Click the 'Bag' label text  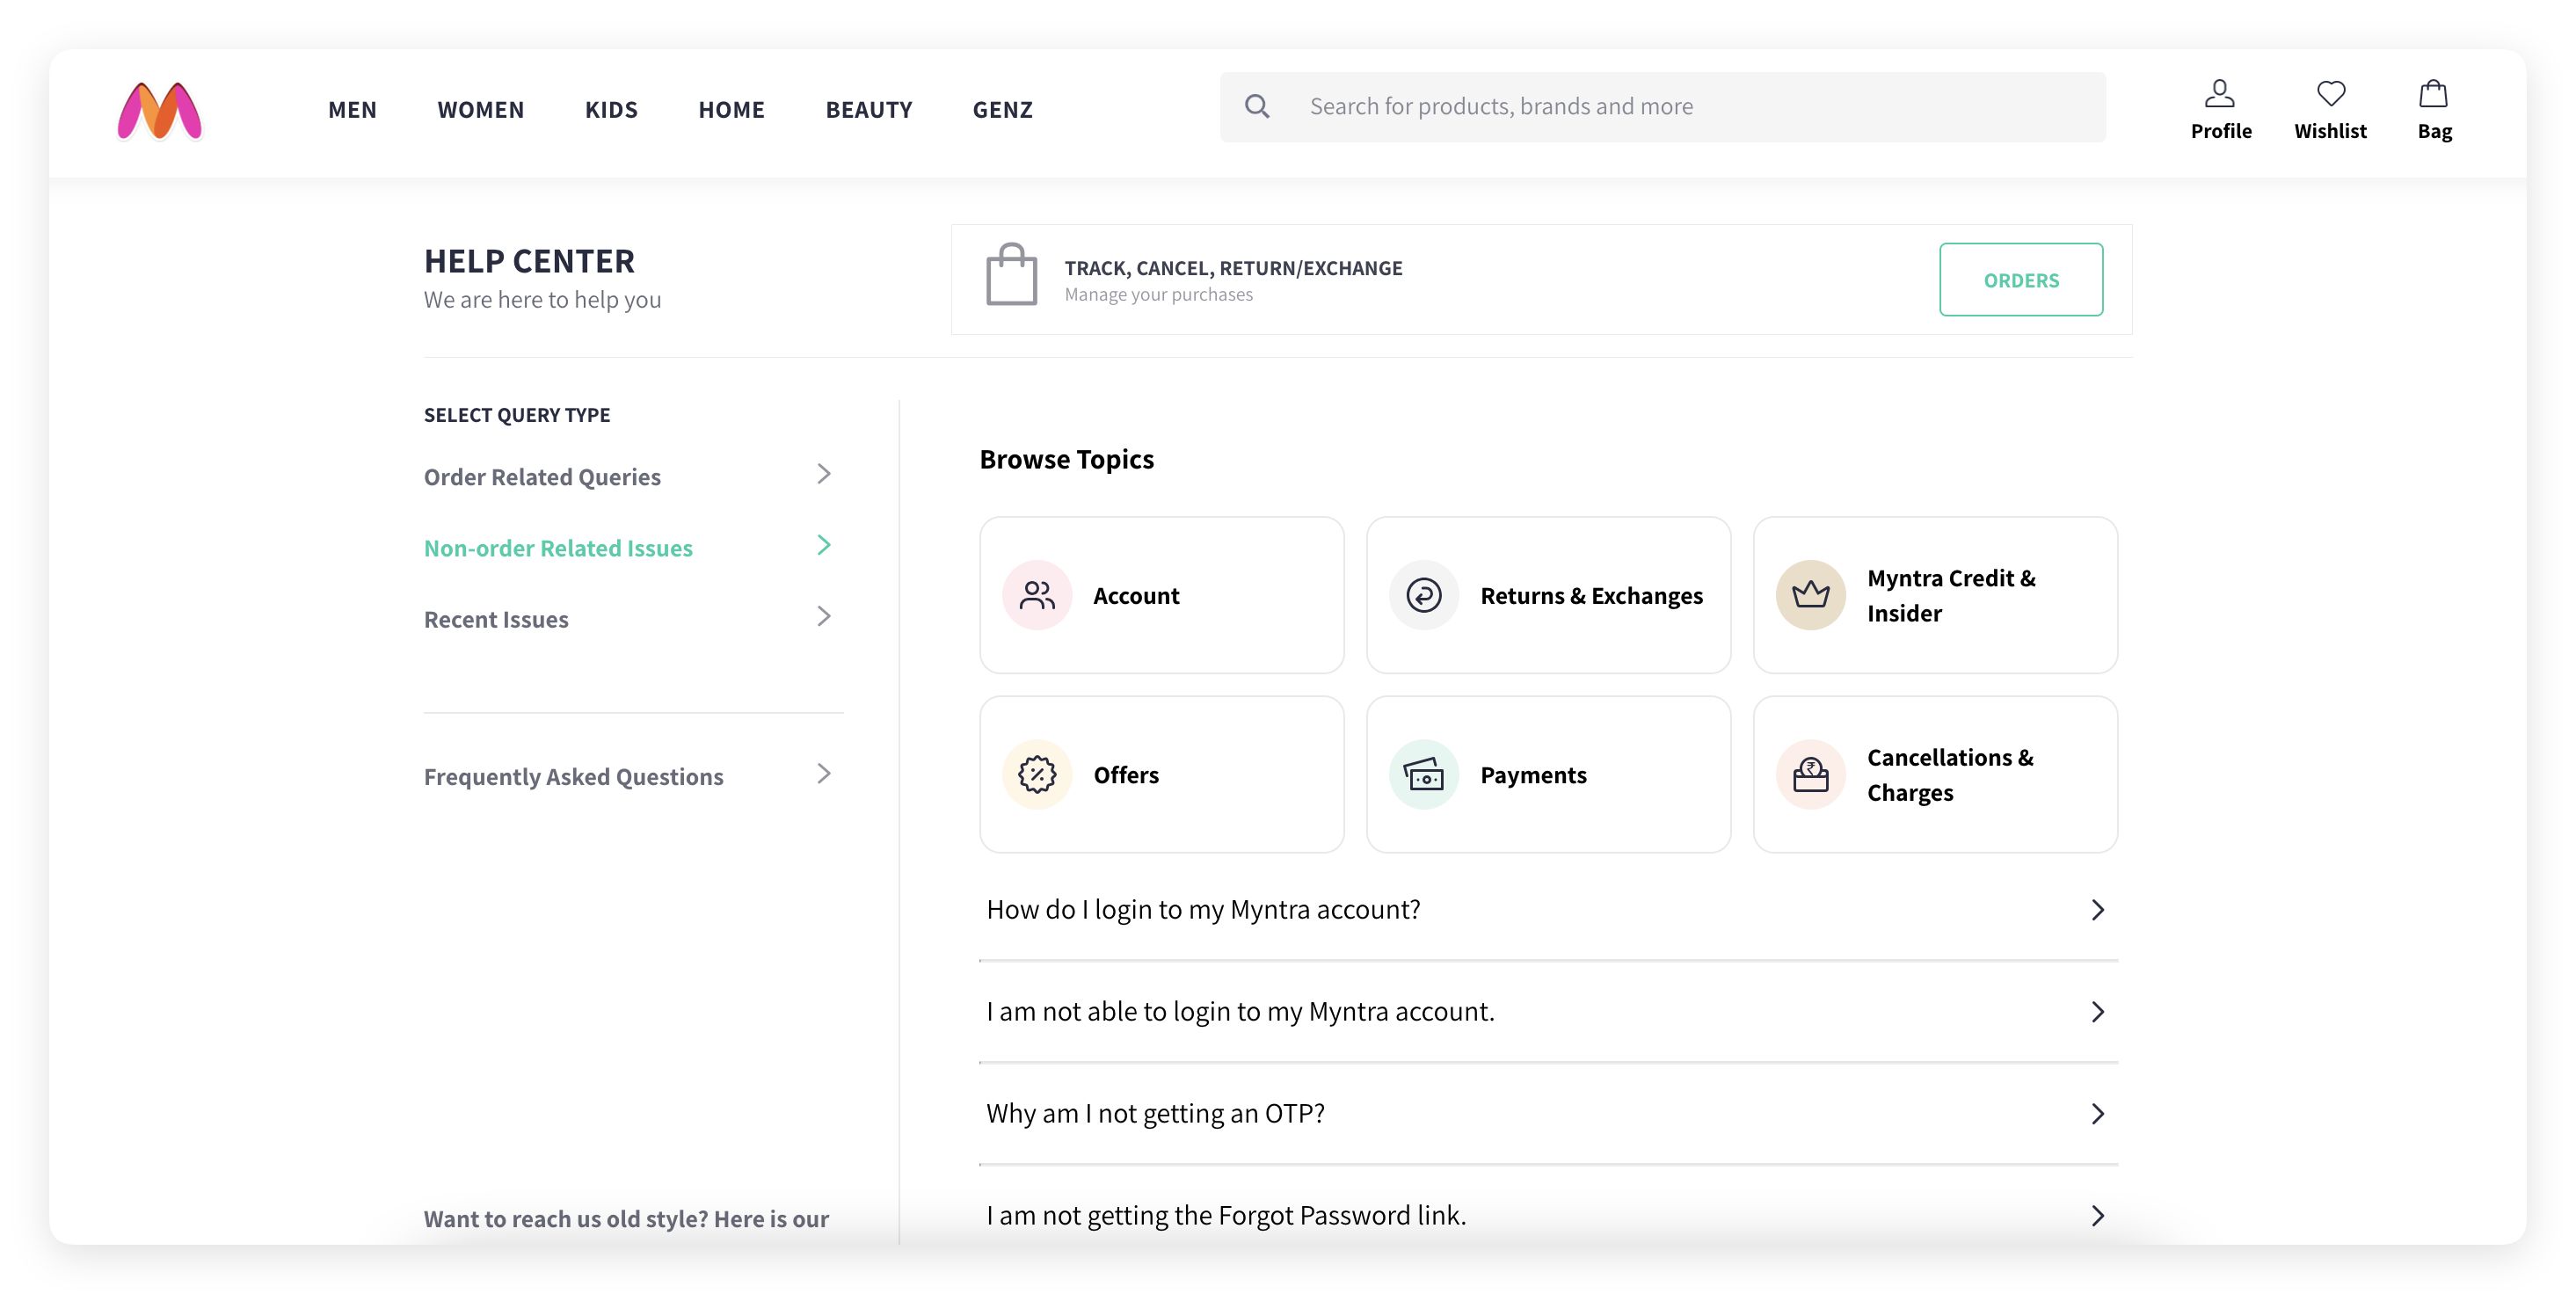(x=2434, y=131)
